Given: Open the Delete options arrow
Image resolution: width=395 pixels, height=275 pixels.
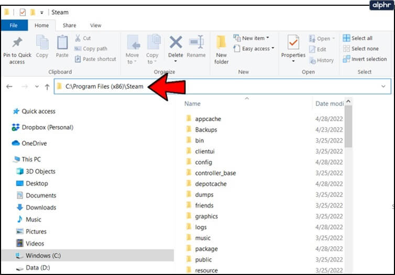Looking at the screenshot, I should click(175, 61).
